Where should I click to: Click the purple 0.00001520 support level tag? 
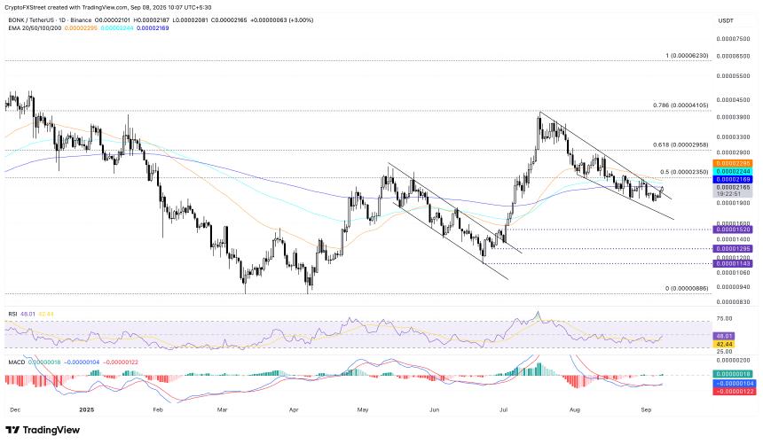(x=733, y=229)
